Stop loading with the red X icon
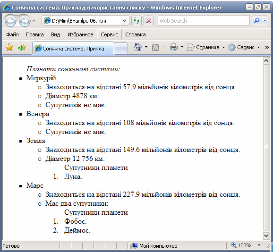Image resolution: width=273 pixels, height=252 pixels. click(x=148, y=21)
